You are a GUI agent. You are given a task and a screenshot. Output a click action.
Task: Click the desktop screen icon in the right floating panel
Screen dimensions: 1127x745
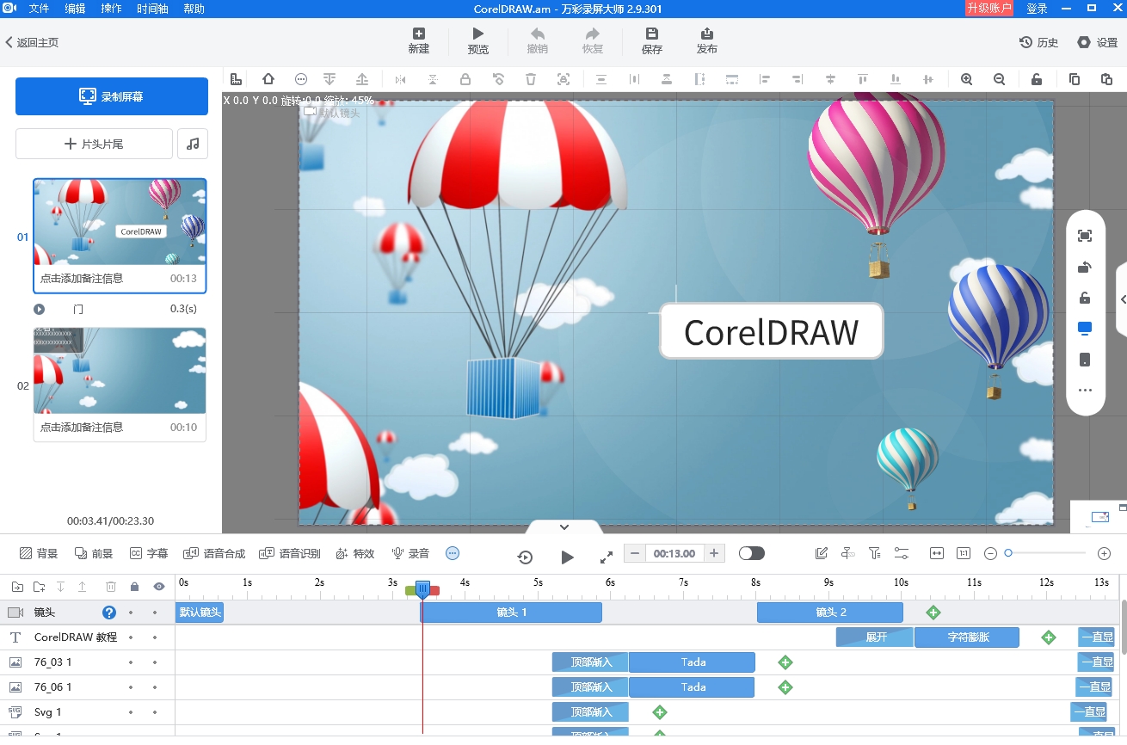[1085, 329]
